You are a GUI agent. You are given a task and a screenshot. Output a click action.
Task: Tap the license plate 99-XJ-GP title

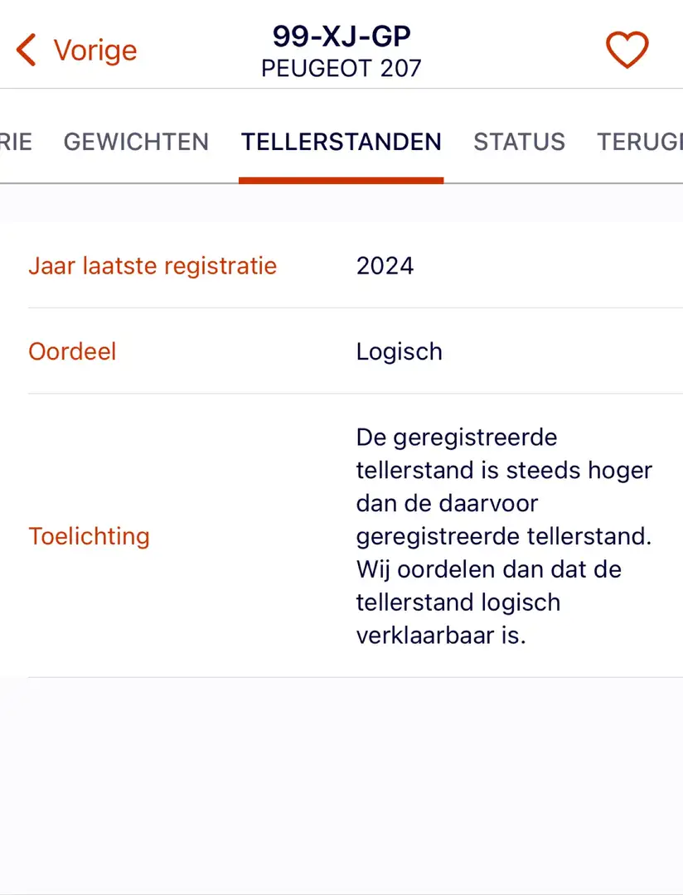click(x=341, y=36)
